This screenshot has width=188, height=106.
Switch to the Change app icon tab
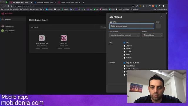coord(69,2)
